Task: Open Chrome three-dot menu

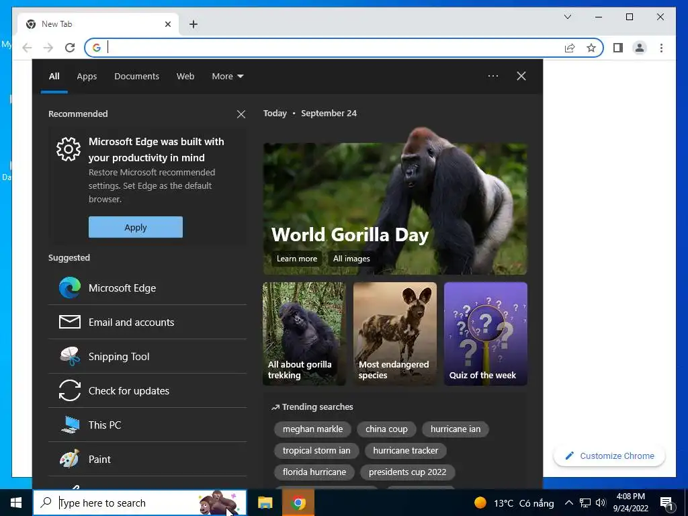Action: tap(661, 48)
